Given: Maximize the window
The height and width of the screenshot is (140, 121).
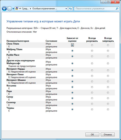Looking at the screenshot, I should (x=108, y=2).
